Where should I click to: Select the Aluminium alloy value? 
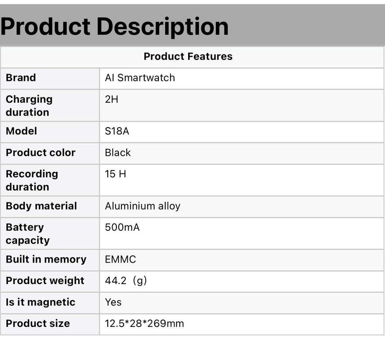click(x=142, y=206)
